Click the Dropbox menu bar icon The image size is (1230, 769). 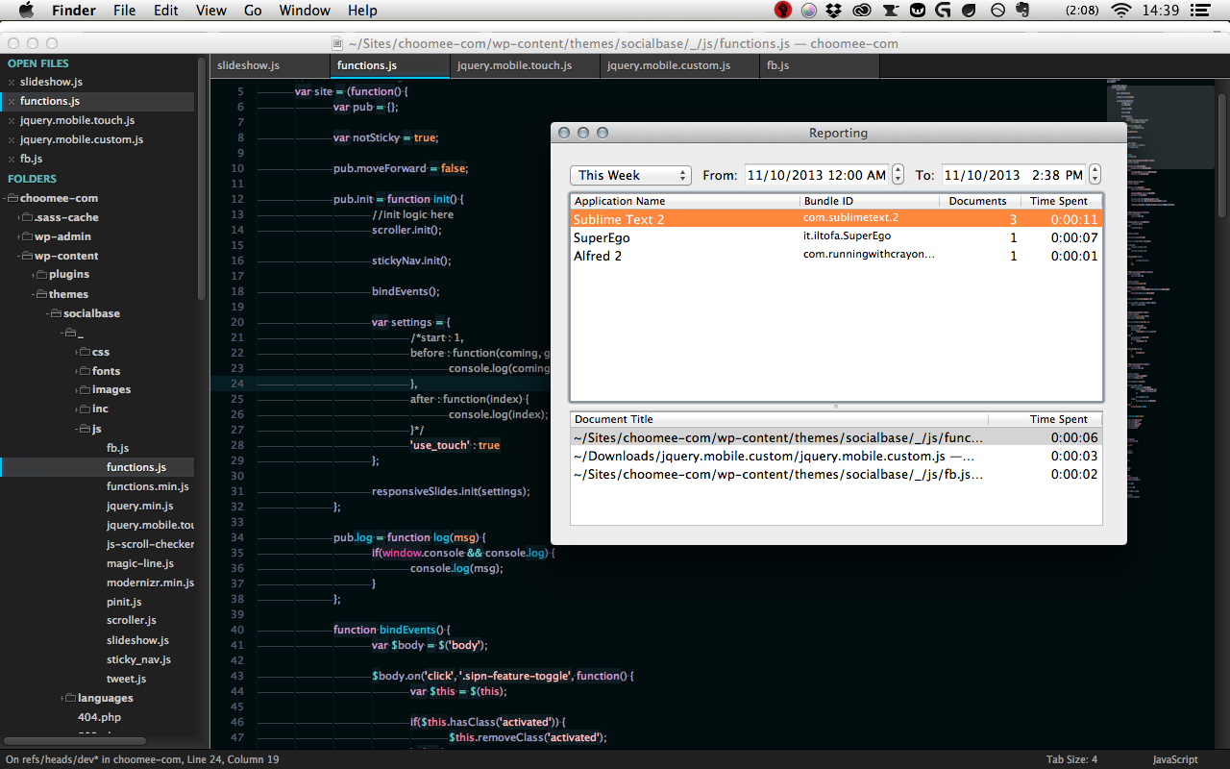(x=834, y=11)
